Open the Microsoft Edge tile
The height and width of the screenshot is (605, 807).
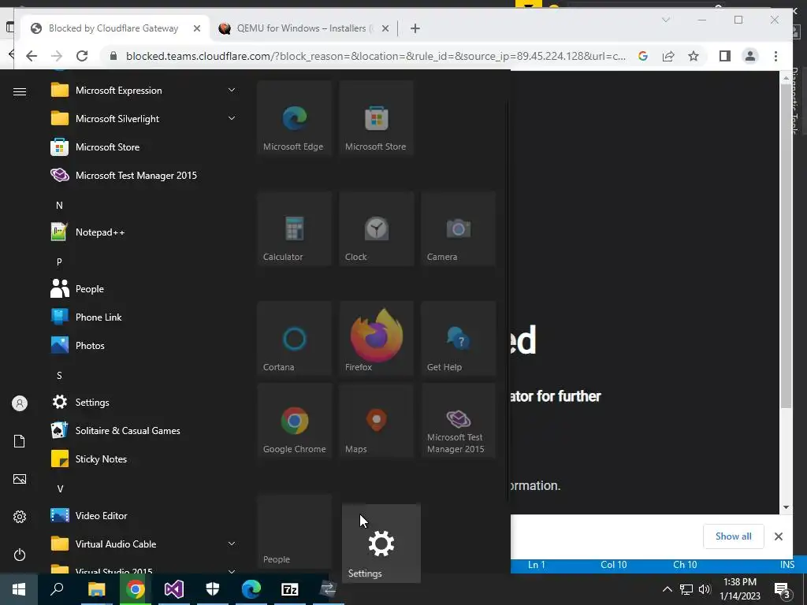(x=295, y=118)
